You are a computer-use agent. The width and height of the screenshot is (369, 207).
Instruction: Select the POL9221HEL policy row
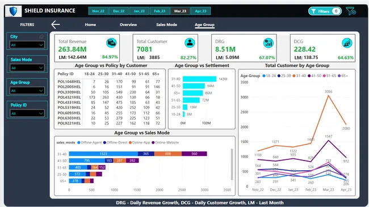(x=109, y=123)
